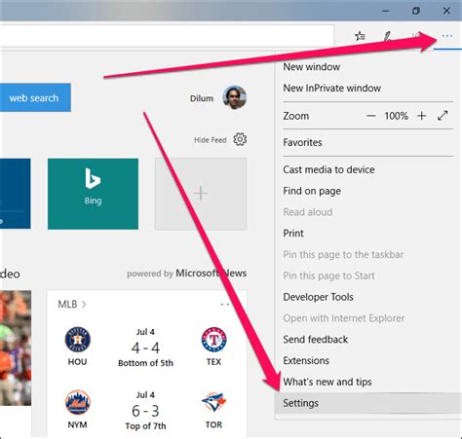The width and height of the screenshot is (462, 439).
Task: Open the Favorites hub star icon
Action: point(360,36)
